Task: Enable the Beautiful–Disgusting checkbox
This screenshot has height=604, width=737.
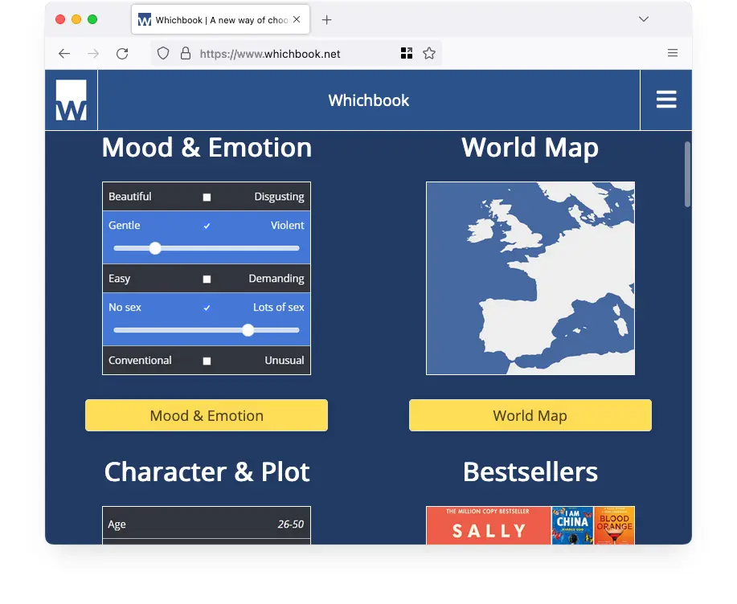Action: [207, 198]
